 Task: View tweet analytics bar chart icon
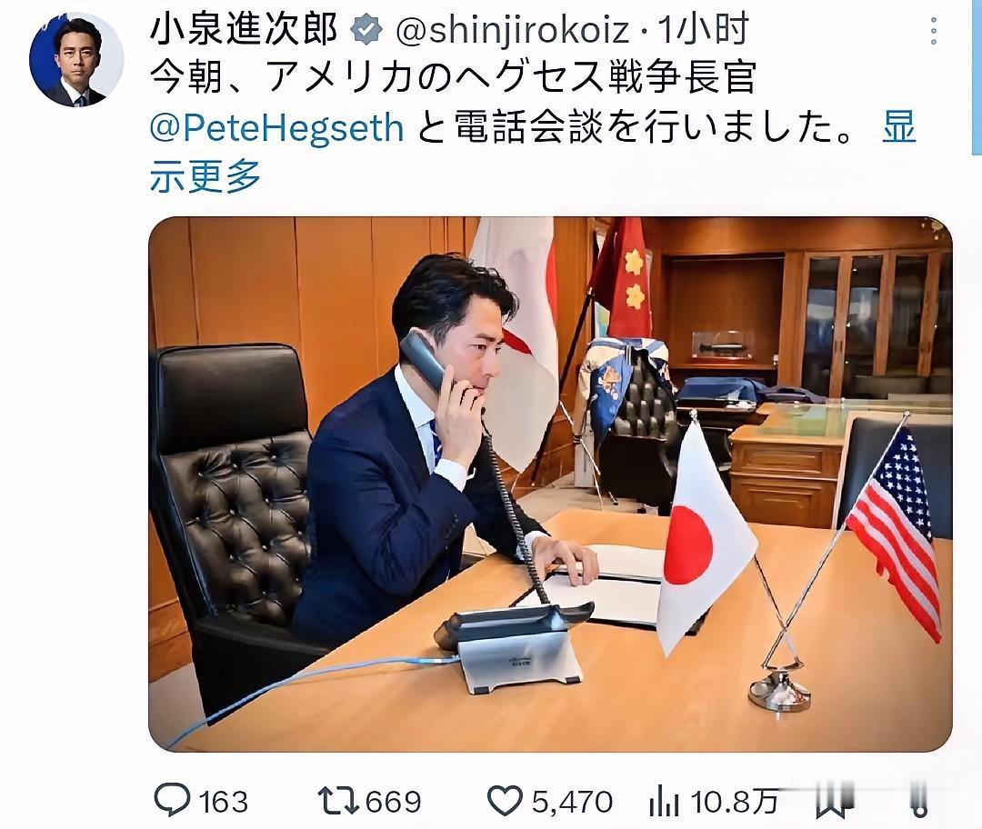pos(664,801)
